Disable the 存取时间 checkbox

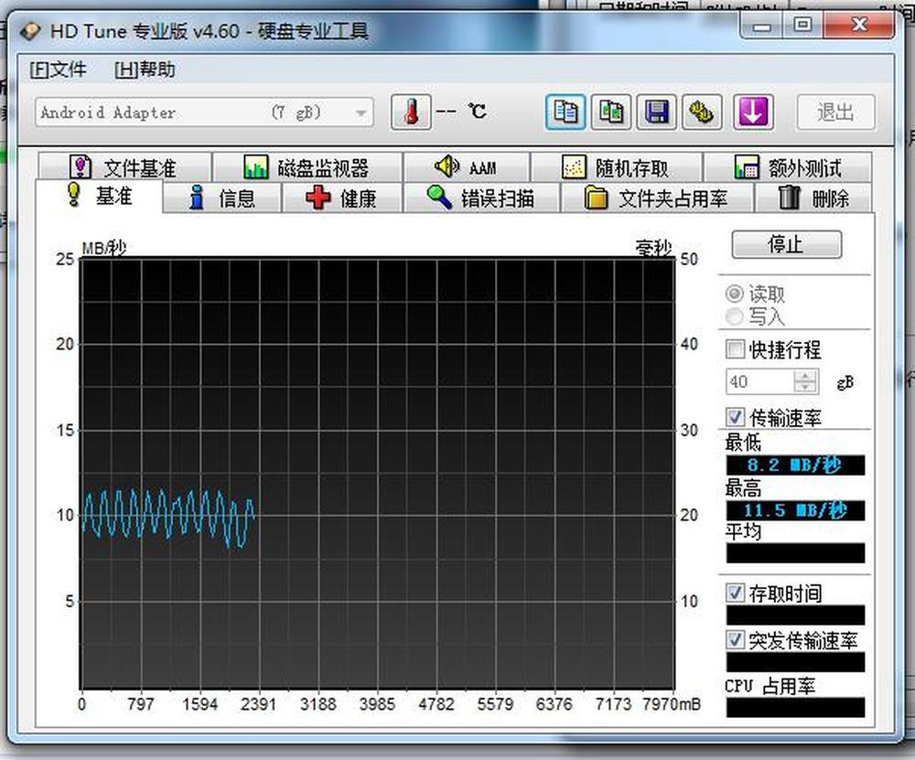735,594
